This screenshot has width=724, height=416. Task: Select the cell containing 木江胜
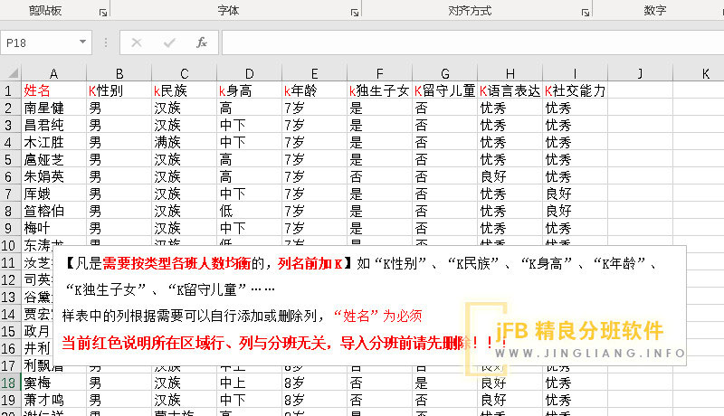point(53,142)
